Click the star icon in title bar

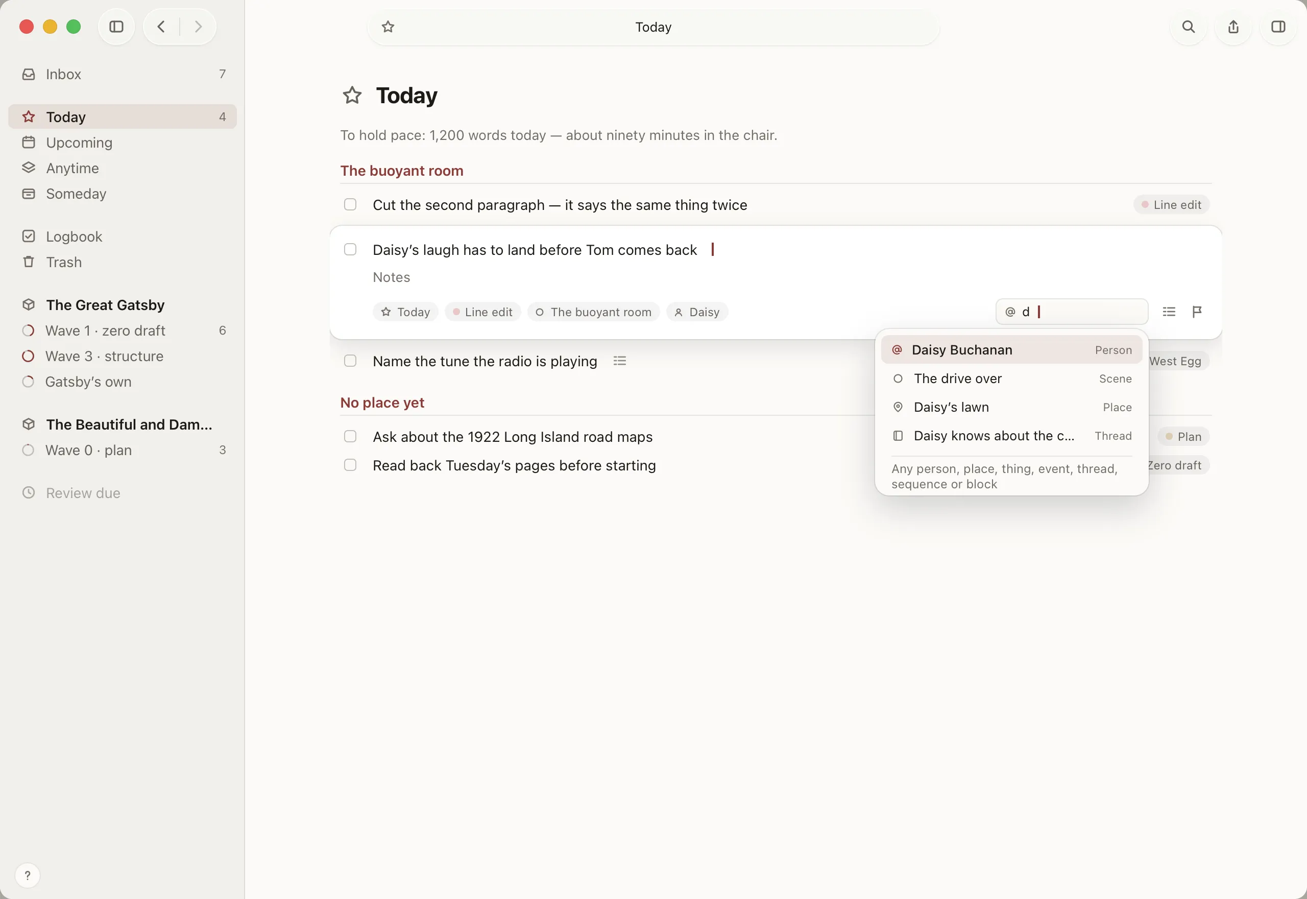[388, 27]
